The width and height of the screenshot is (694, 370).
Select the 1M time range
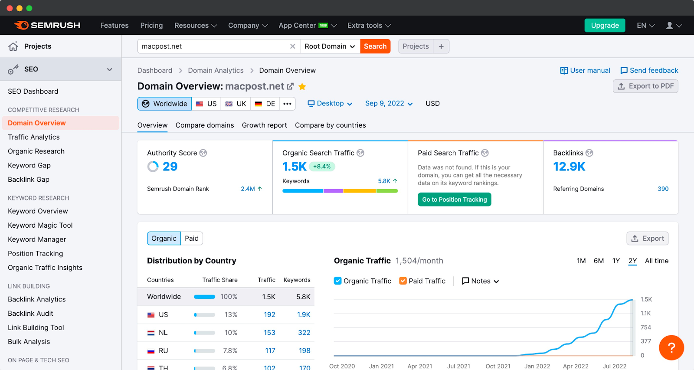click(x=581, y=261)
